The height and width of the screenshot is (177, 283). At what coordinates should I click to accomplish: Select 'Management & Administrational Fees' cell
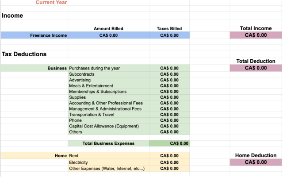coord(108,109)
